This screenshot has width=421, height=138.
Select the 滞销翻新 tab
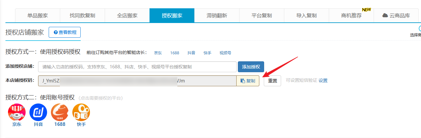(x=217, y=15)
